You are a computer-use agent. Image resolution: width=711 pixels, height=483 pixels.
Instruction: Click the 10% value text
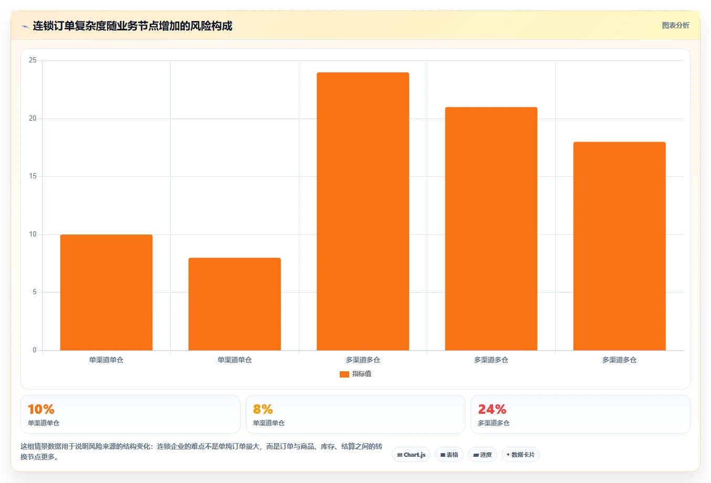coord(41,409)
